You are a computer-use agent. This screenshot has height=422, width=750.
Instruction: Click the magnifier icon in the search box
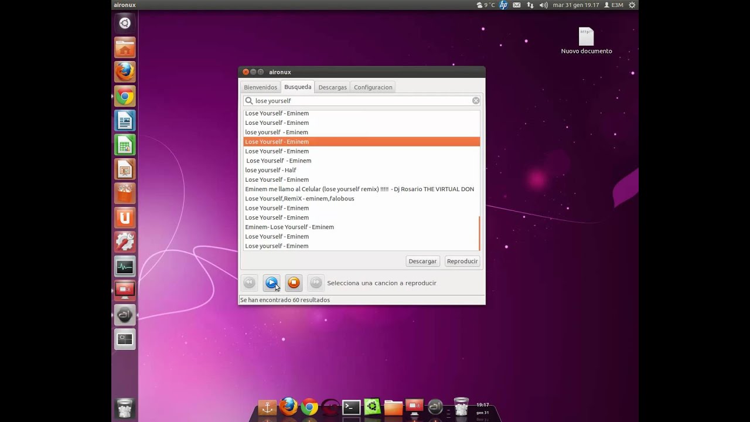click(249, 101)
